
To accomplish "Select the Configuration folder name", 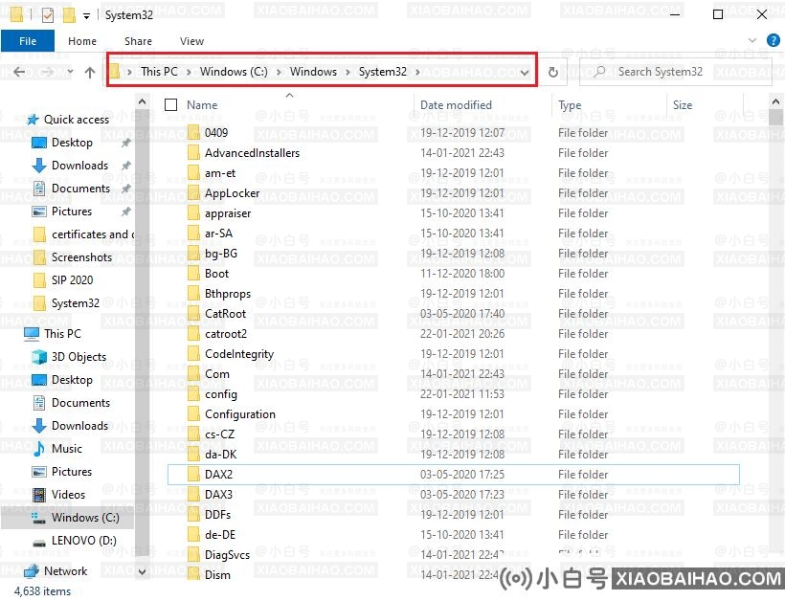I will (239, 414).
